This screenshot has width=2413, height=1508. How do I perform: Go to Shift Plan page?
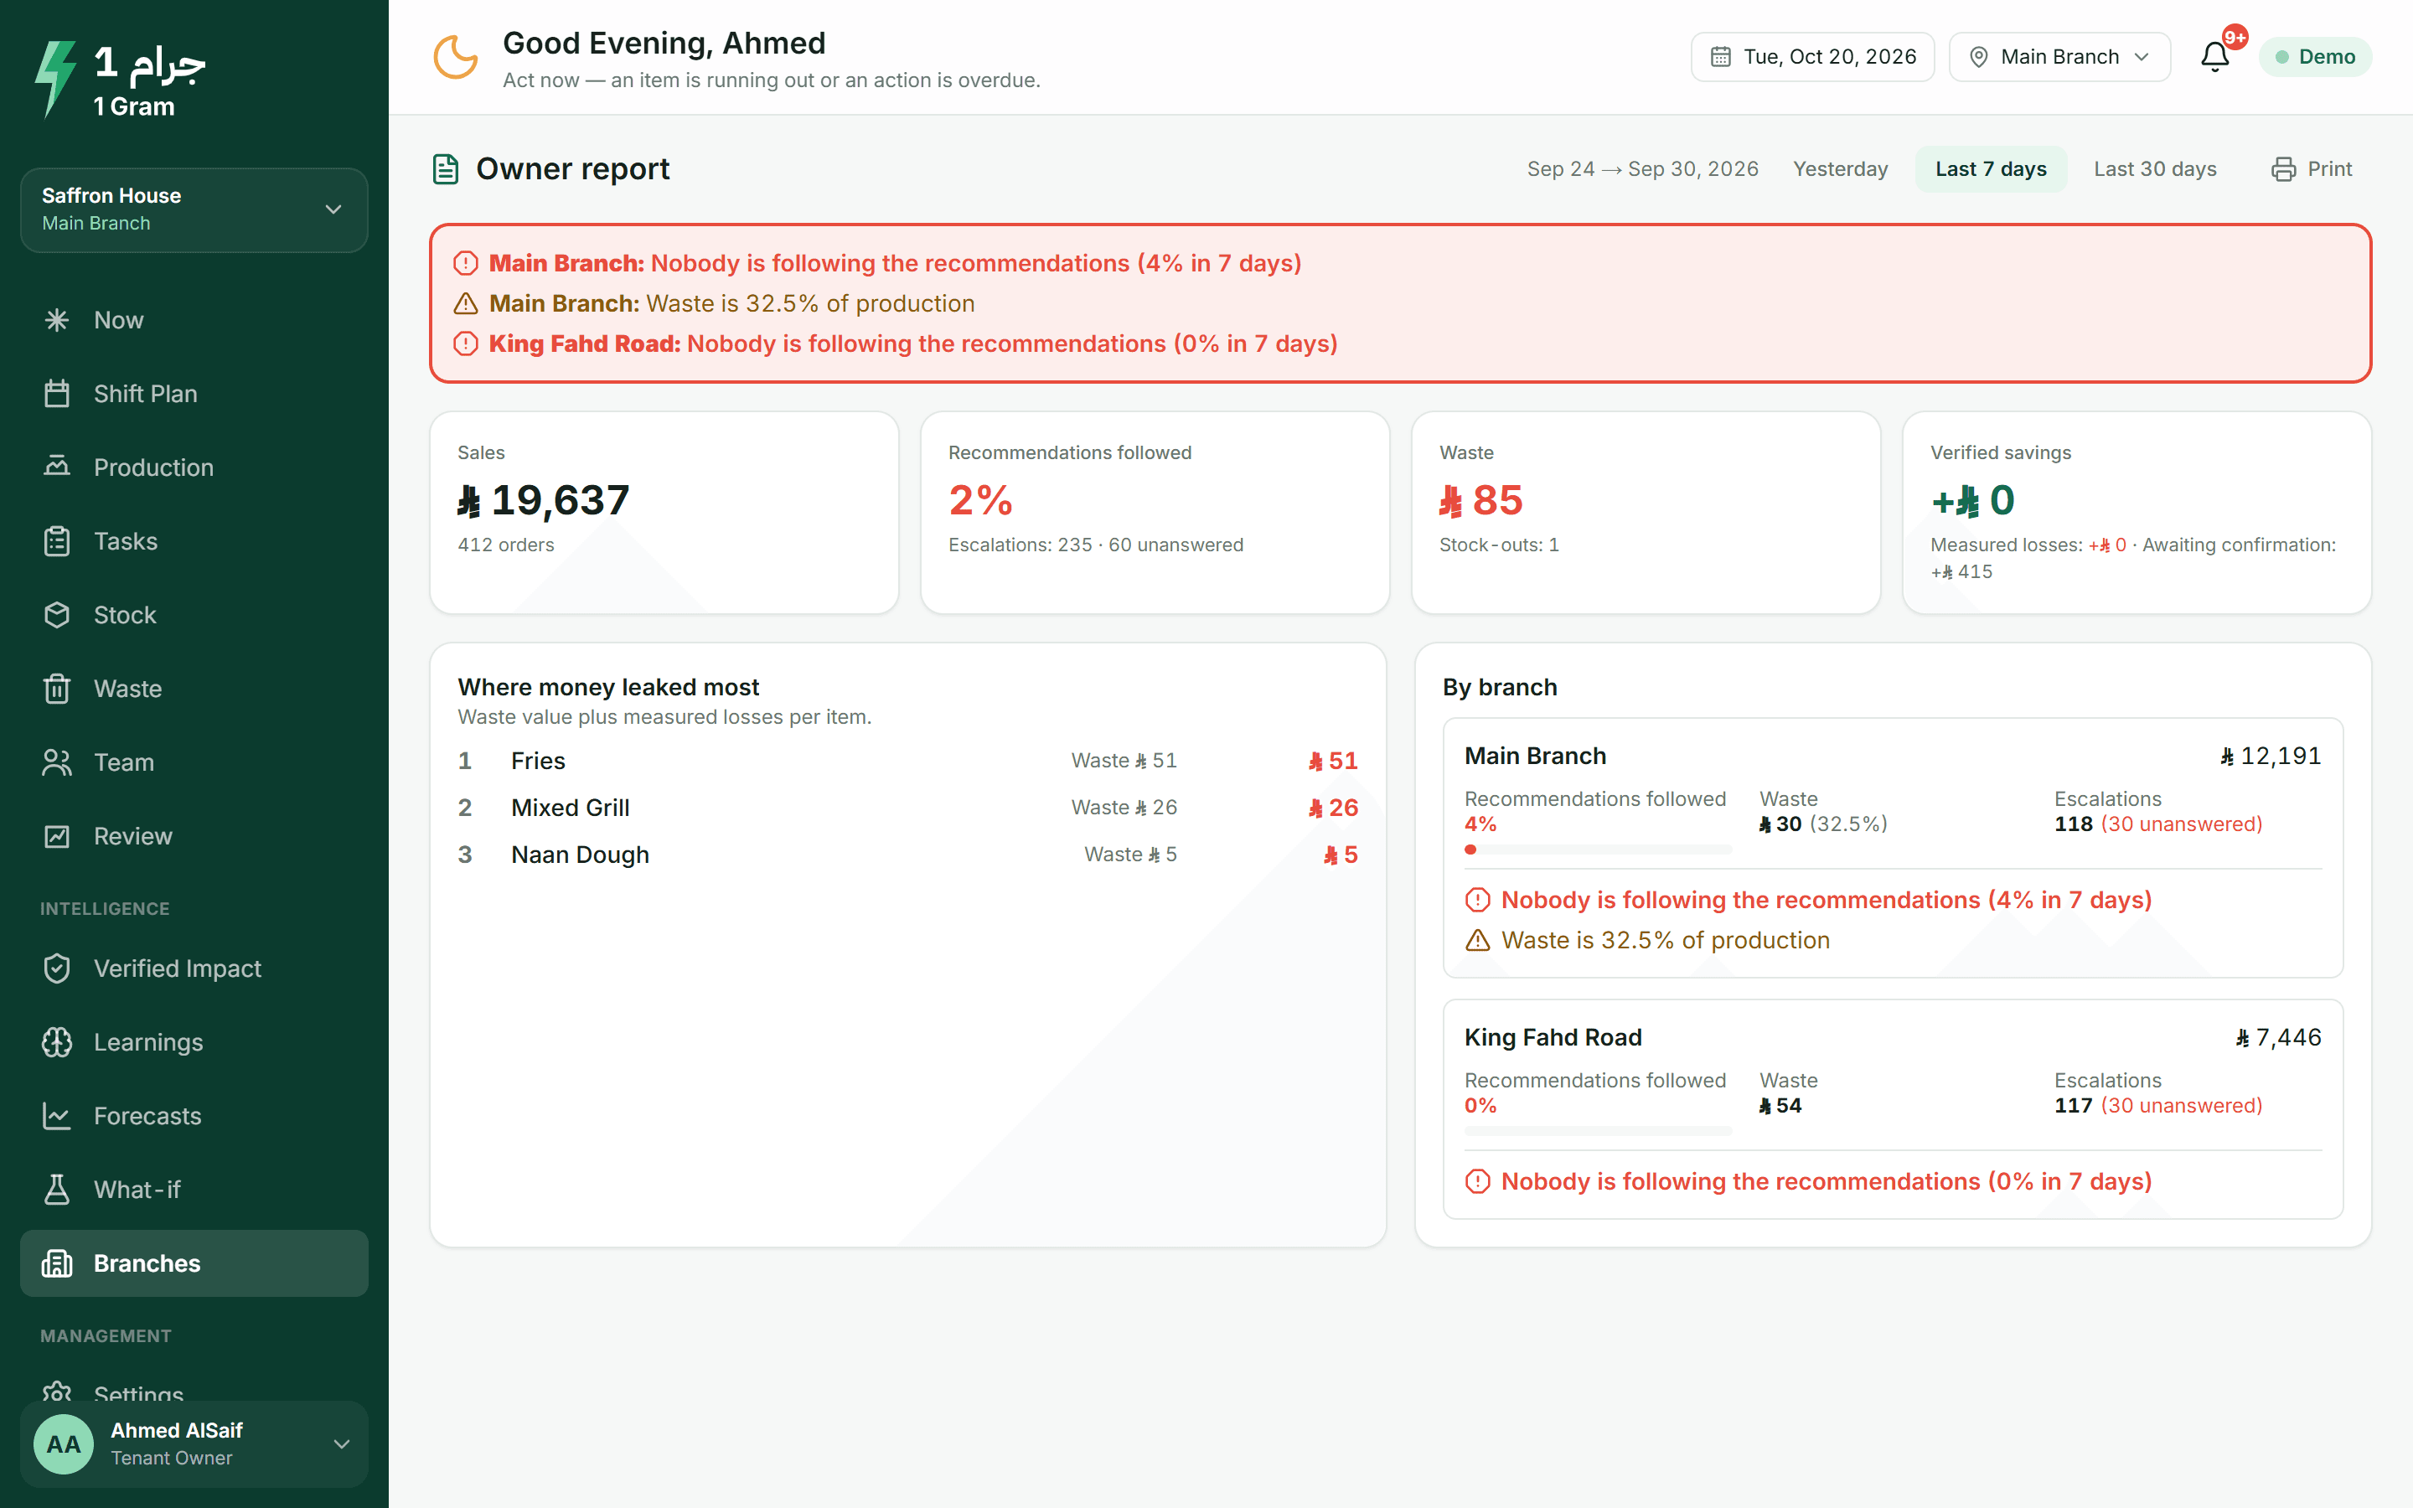(x=194, y=394)
